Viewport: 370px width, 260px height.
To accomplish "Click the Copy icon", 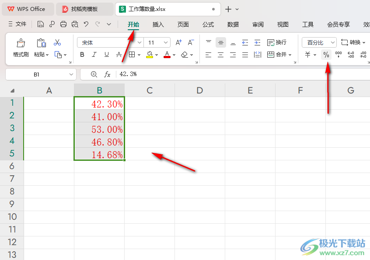I will [x=58, y=55].
